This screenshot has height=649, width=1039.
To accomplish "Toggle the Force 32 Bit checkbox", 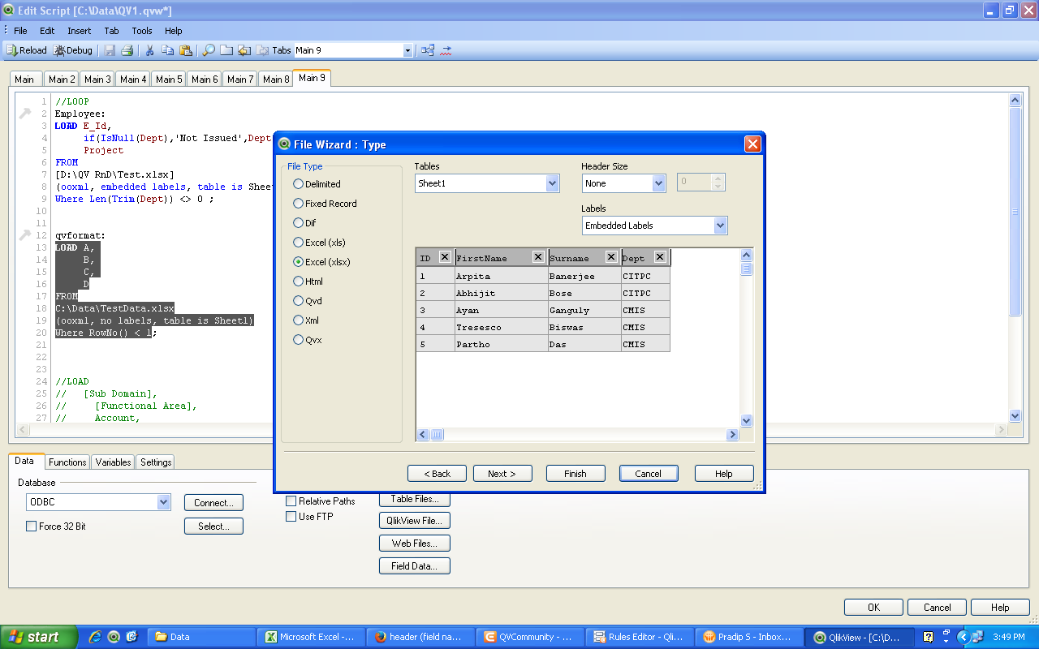I will click(x=32, y=527).
